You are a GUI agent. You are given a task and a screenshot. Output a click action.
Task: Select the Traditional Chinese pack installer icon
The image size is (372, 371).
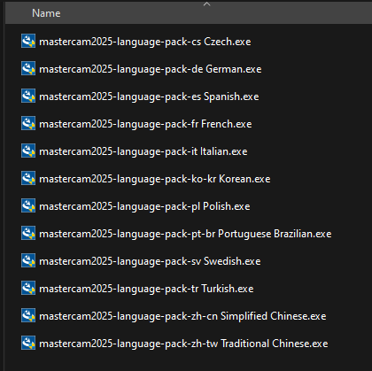(x=28, y=343)
